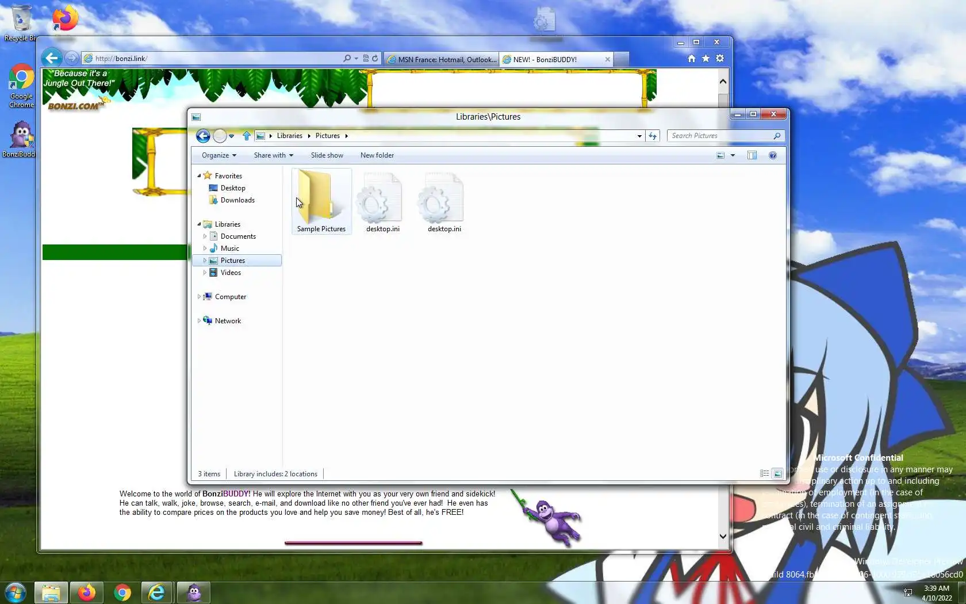Open Google Chrome desktop shortcut
The image size is (966, 604).
21,86
